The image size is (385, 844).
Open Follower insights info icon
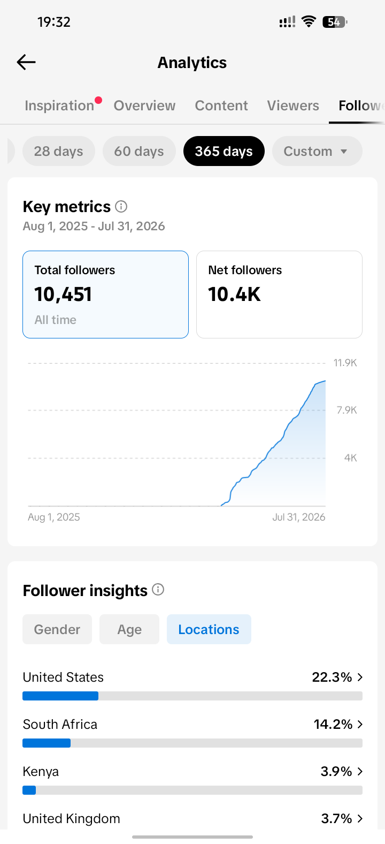click(158, 590)
